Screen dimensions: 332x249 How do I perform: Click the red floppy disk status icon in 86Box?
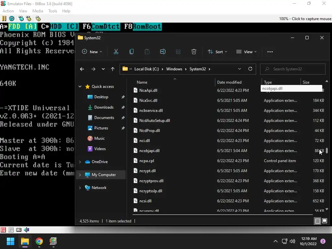[x=3, y=230]
